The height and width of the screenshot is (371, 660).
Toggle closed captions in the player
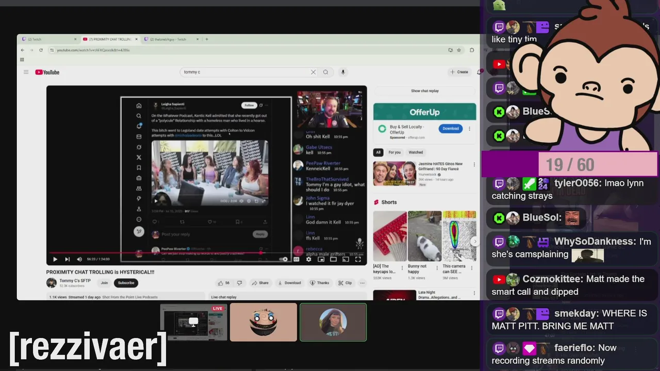click(296, 259)
